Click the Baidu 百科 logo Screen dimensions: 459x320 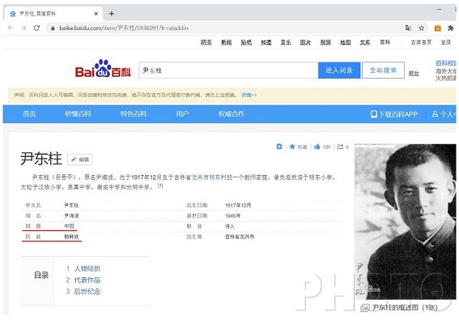[103, 69]
